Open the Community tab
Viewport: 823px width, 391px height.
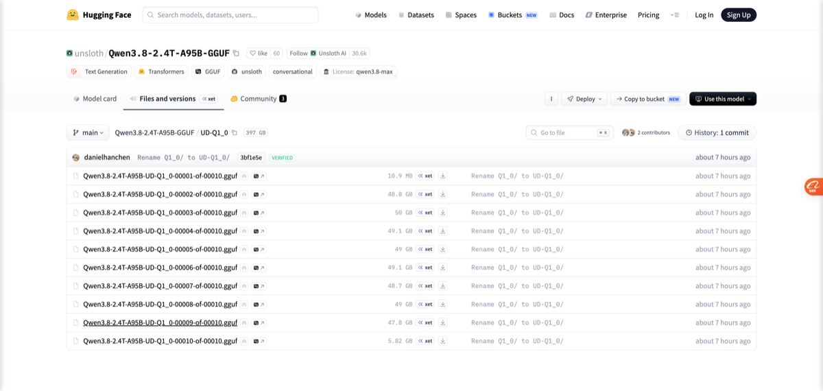[259, 99]
